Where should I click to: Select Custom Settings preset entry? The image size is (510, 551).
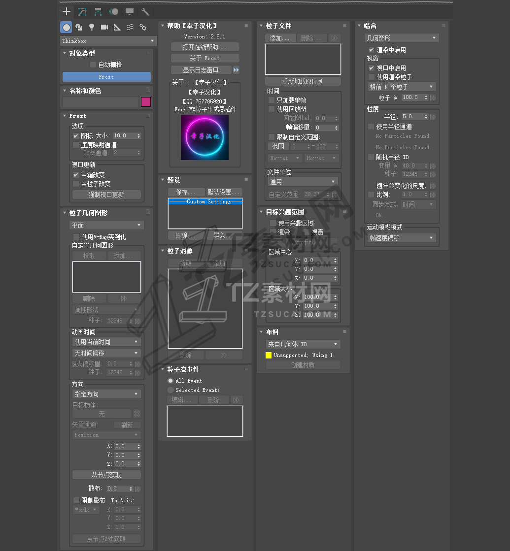tap(205, 201)
